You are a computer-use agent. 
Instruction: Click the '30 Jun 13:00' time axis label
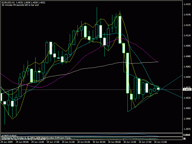(130, 142)
